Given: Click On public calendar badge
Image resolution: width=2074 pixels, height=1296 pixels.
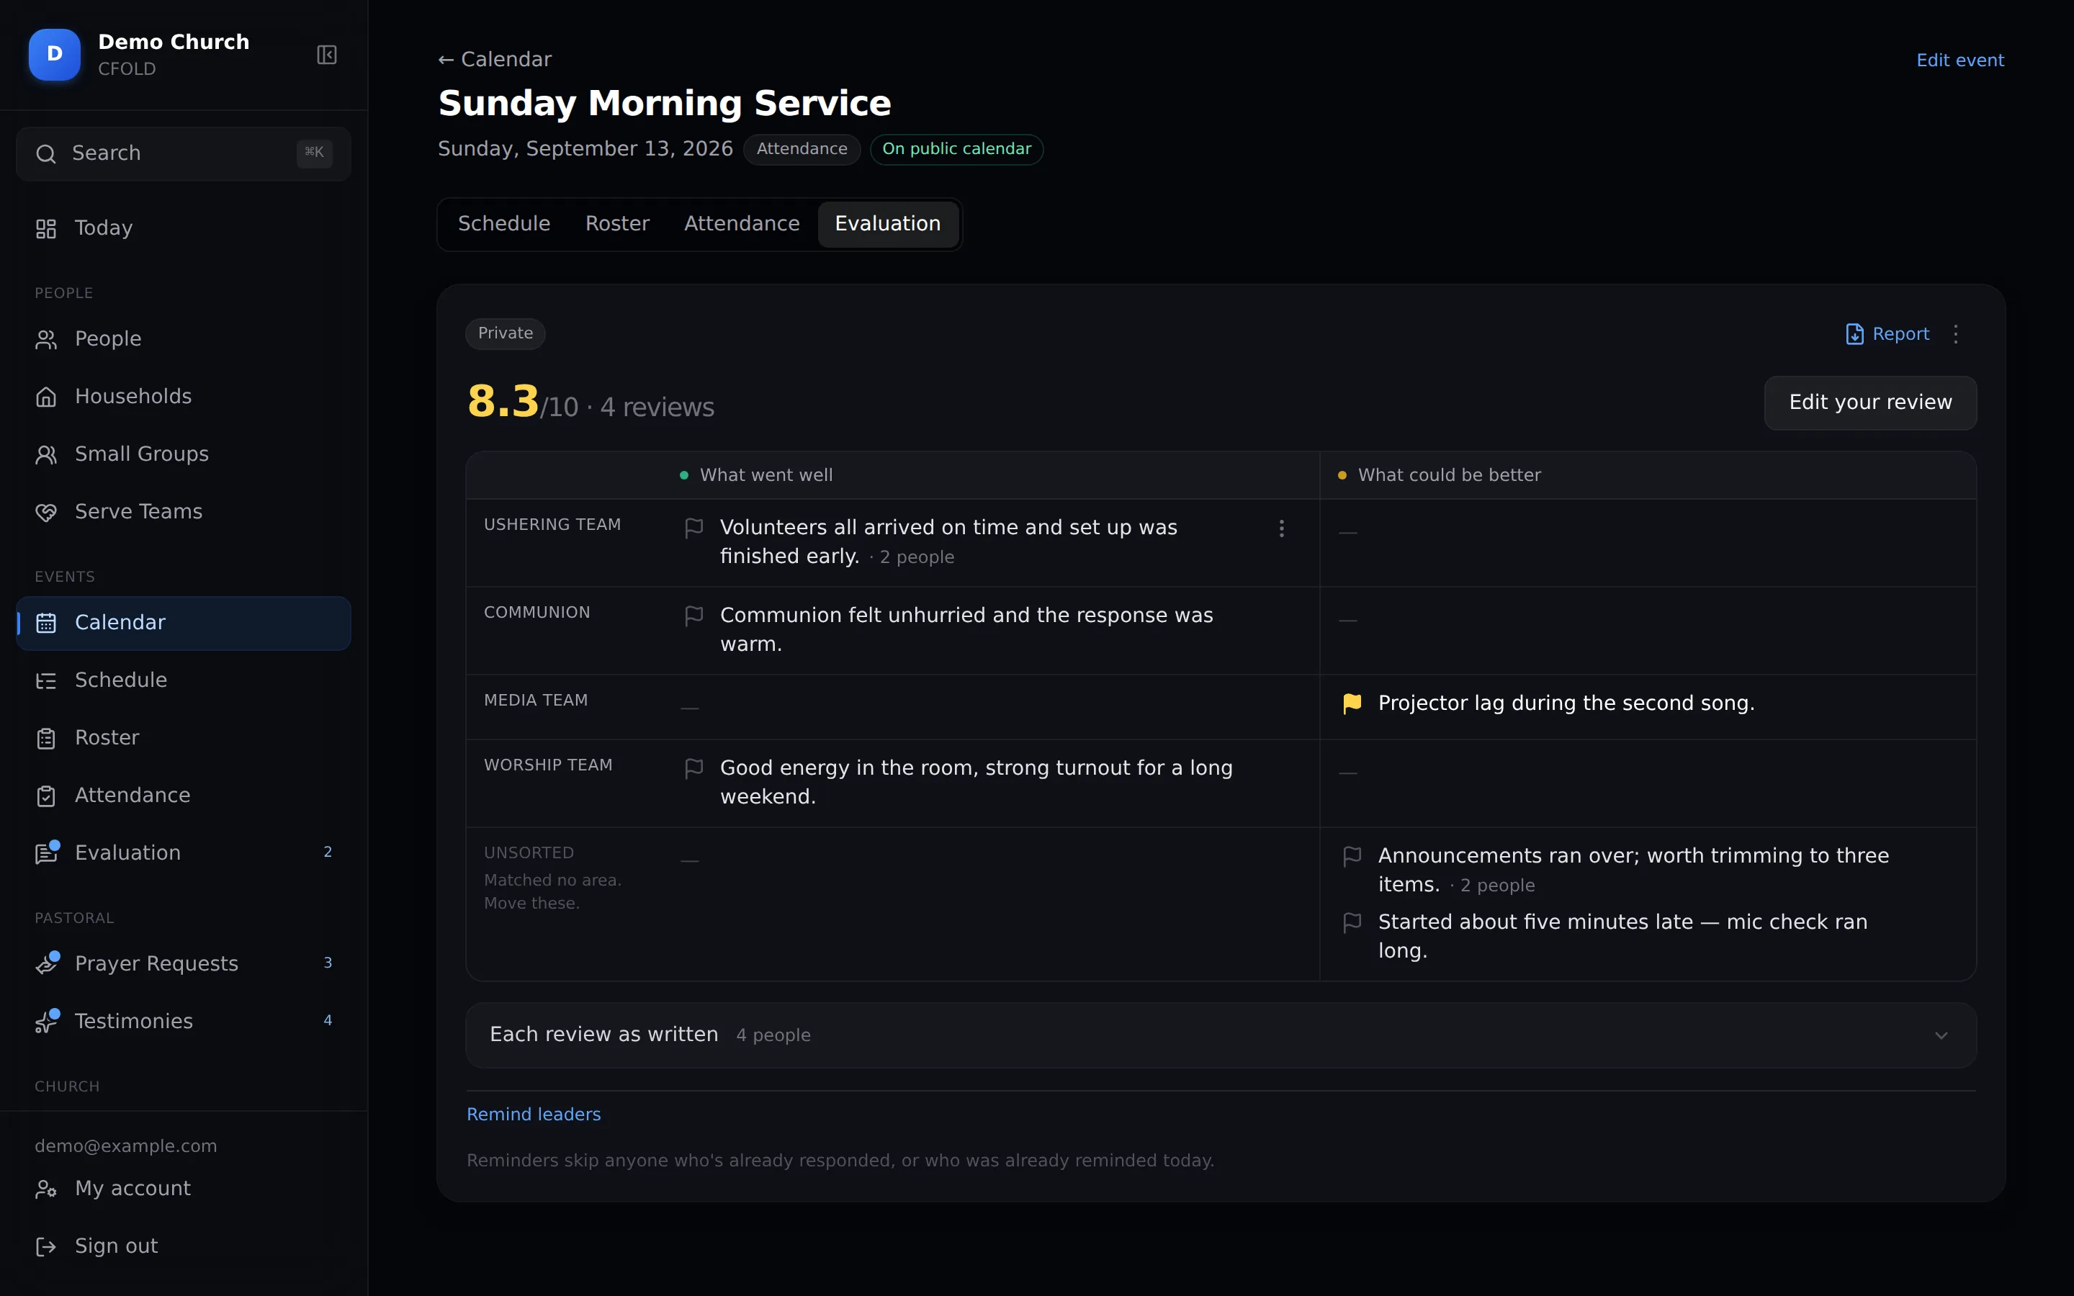Looking at the screenshot, I should [x=956, y=149].
